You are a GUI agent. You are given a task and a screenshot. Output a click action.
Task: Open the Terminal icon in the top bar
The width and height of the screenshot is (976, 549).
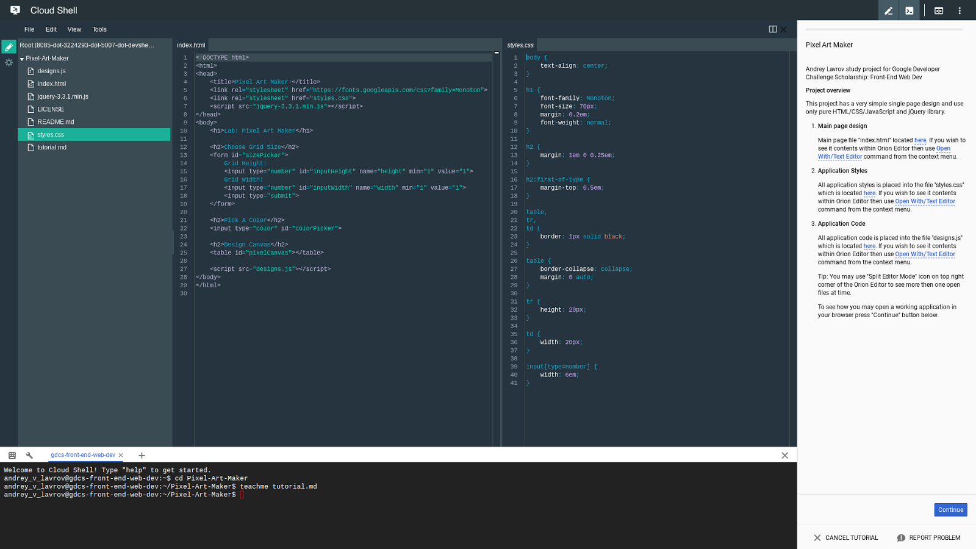point(909,10)
